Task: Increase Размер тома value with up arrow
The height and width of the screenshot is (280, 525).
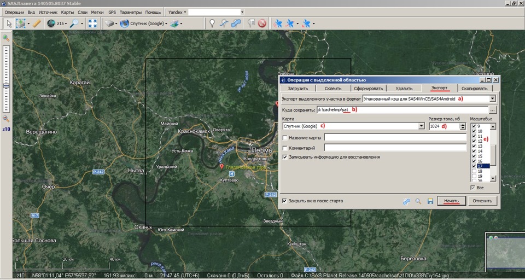Action: tap(463, 125)
